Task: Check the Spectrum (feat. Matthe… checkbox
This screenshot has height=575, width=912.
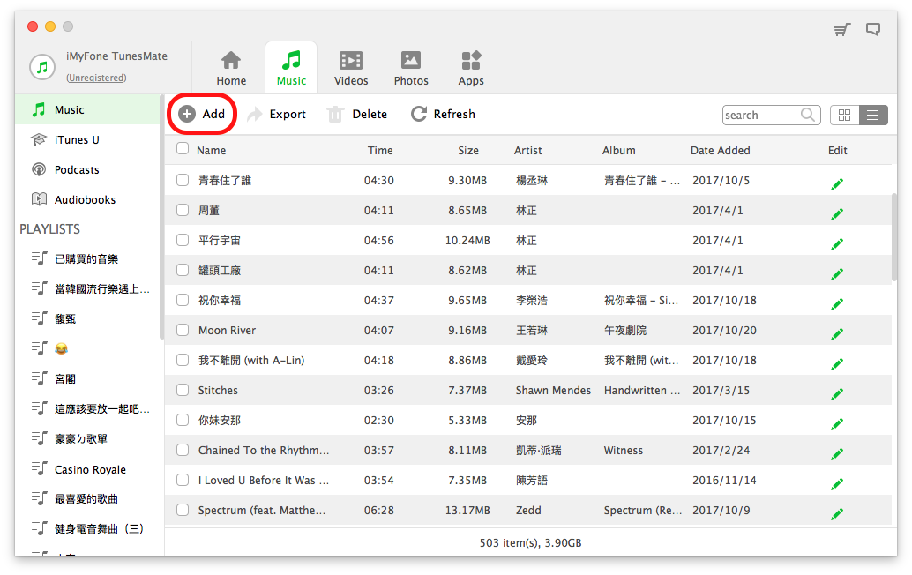Action: [183, 510]
